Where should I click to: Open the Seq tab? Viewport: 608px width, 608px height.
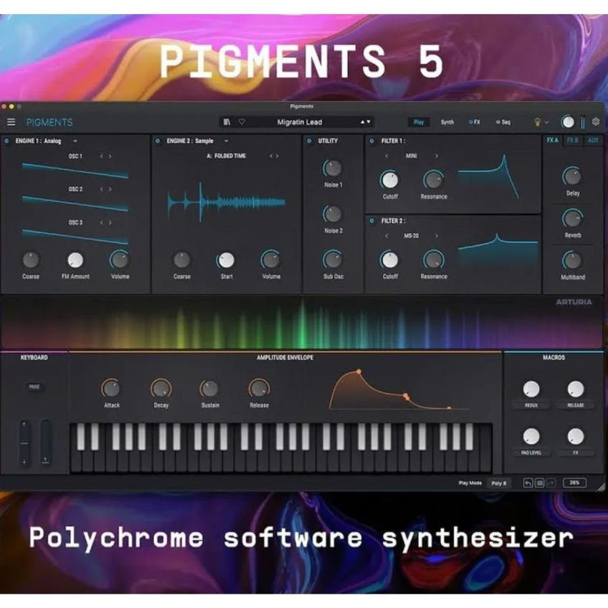click(503, 122)
